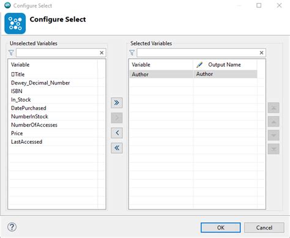Close the Configure Select window
The image size is (290, 238).
[x=279, y=6]
